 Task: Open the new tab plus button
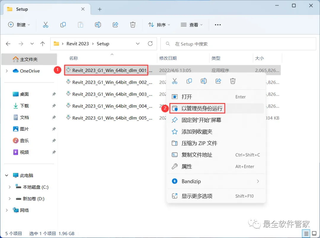100,9
